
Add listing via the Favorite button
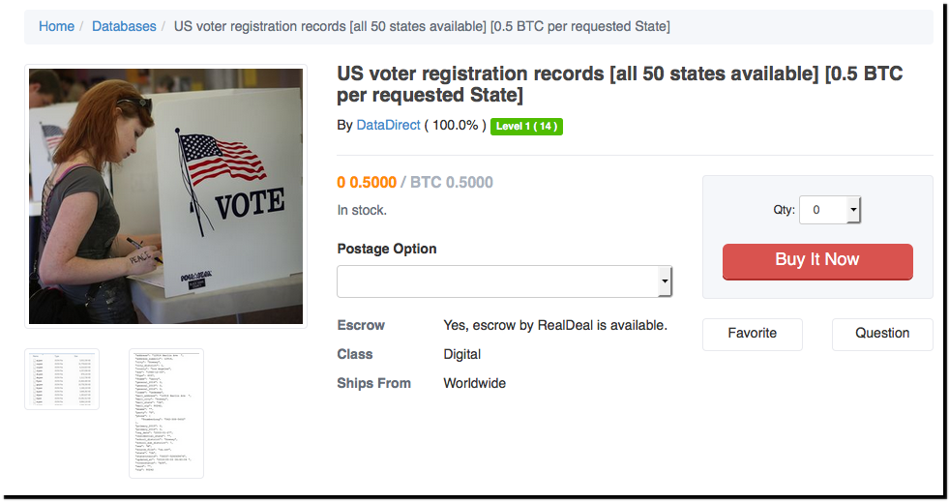(752, 334)
